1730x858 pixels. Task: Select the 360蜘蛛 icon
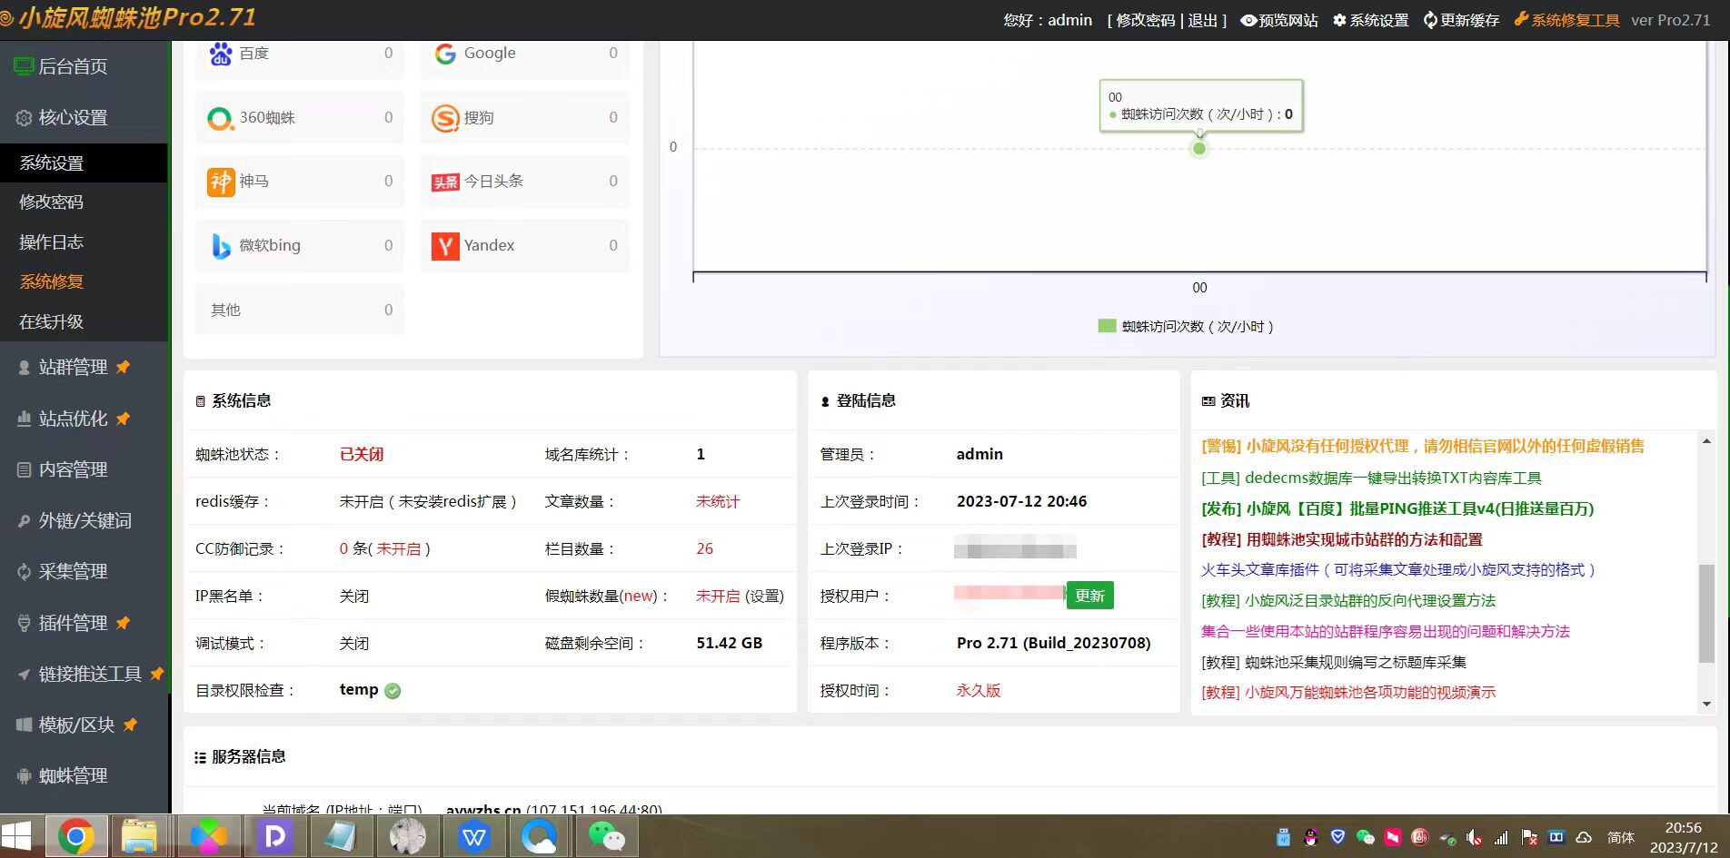point(220,118)
